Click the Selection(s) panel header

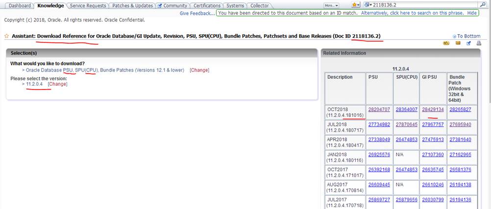(x=162, y=53)
